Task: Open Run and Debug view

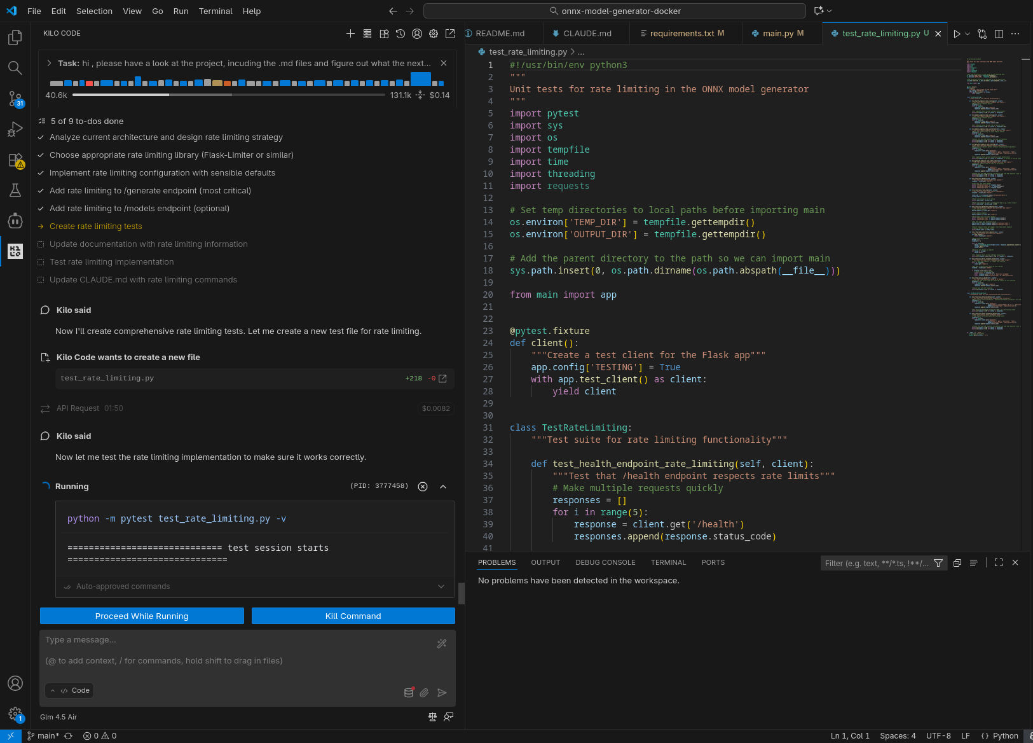Action: coord(15,130)
